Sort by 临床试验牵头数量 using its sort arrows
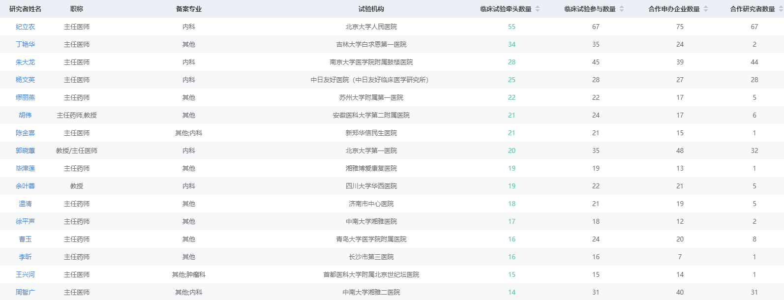The image size is (784, 300). pos(538,9)
